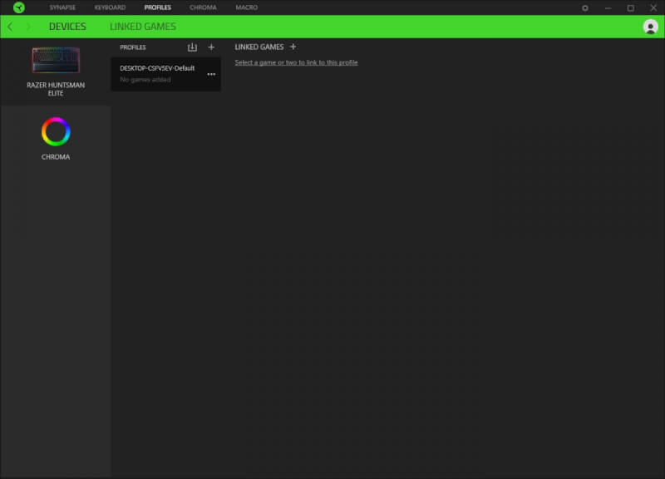
Task: Select the Razer Huntsman Elite keyboard thumbnail
Action: click(x=56, y=60)
